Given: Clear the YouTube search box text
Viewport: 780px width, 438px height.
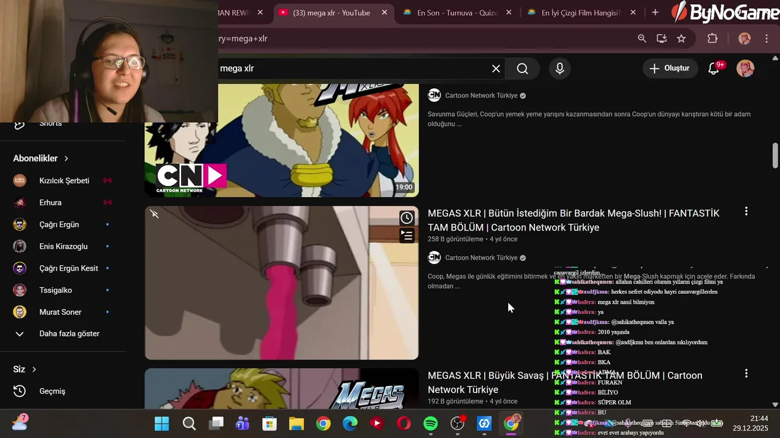Looking at the screenshot, I should coord(496,69).
